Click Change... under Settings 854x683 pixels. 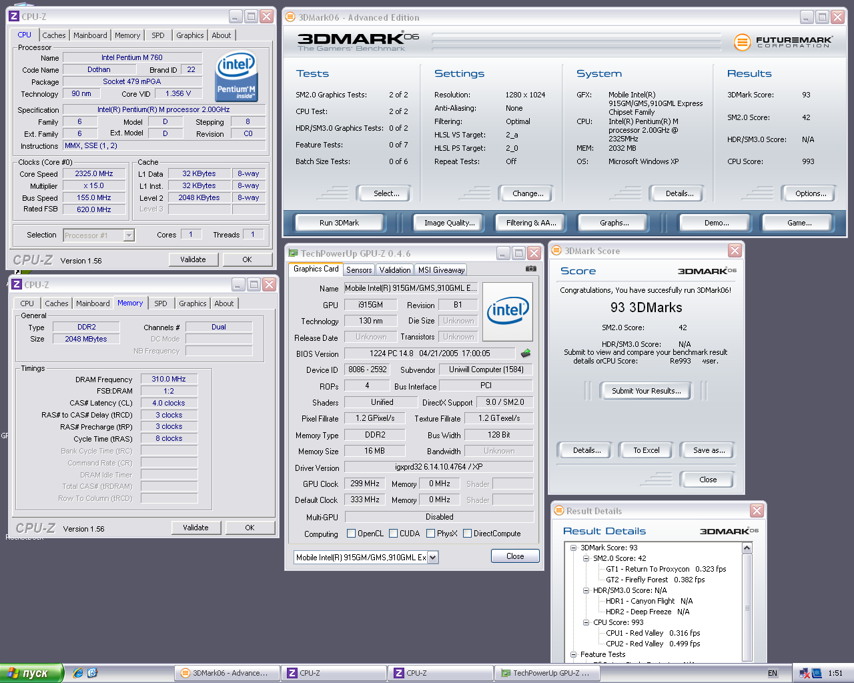coord(528,193)
